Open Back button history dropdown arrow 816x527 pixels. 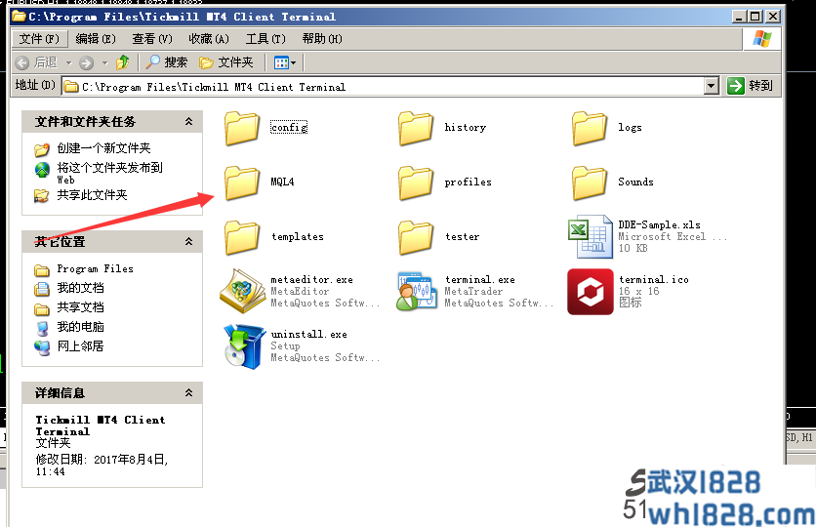point(68,63)
